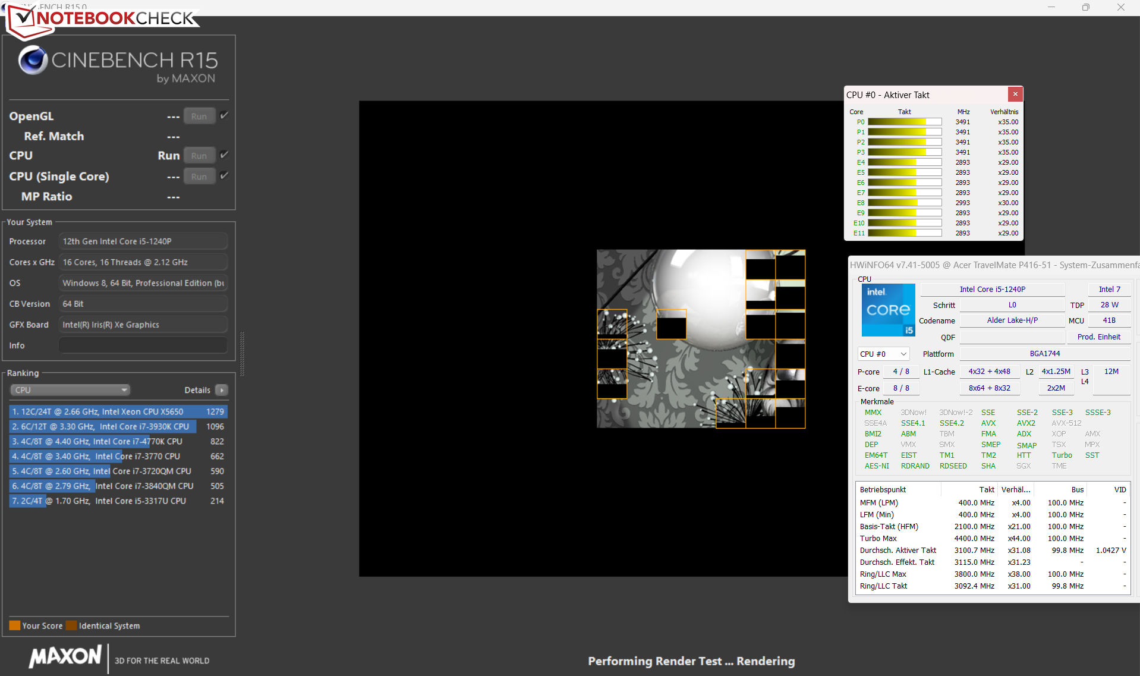Click the Notebookcheck logo overlay
The width and height of the screenshot is (1140, 676).
point(101,19)
